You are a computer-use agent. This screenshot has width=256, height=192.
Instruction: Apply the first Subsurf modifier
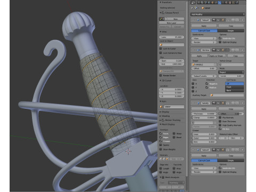pos(204,26)
